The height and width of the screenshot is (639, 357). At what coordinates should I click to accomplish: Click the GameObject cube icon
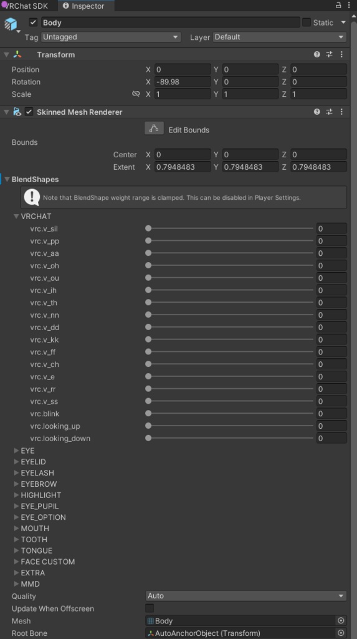(11, 24)
